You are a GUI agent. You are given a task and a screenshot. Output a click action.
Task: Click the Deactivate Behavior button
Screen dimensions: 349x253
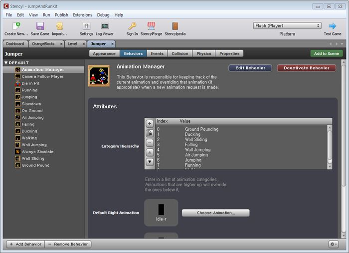(x=307, y=68)
